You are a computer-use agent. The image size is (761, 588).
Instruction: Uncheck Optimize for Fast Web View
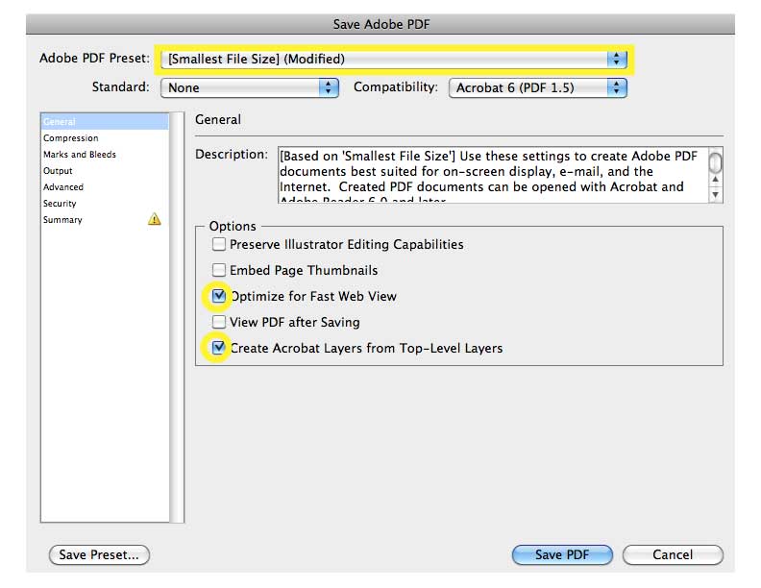tap(219, 296)
